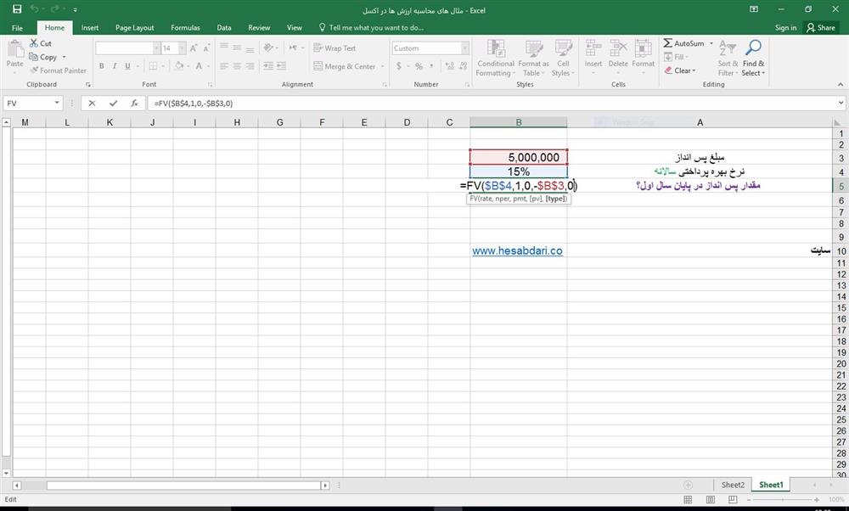Viewport: 849px width, 511px height.
Task: Open the Formulas ribbon tab
Action: pyautogui.click(x=185, y=27)
